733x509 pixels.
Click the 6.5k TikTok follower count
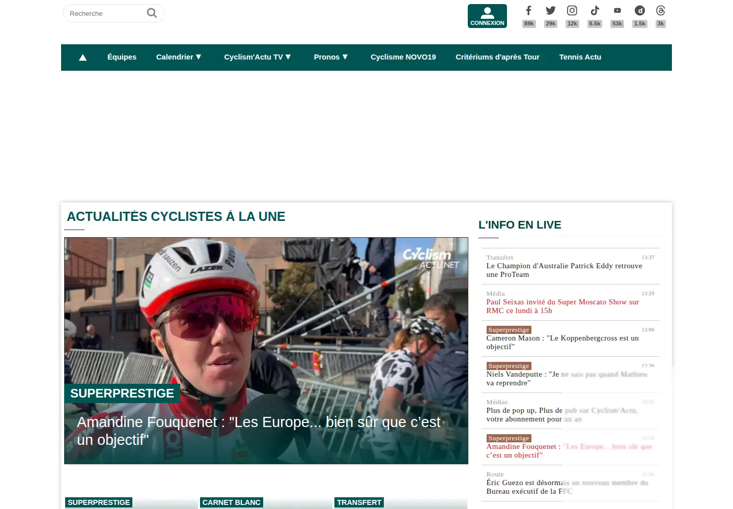tap(595, 23)
